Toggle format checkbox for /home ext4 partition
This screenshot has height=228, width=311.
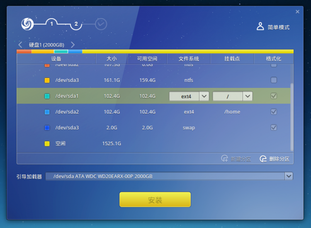[x=274, y=112]
